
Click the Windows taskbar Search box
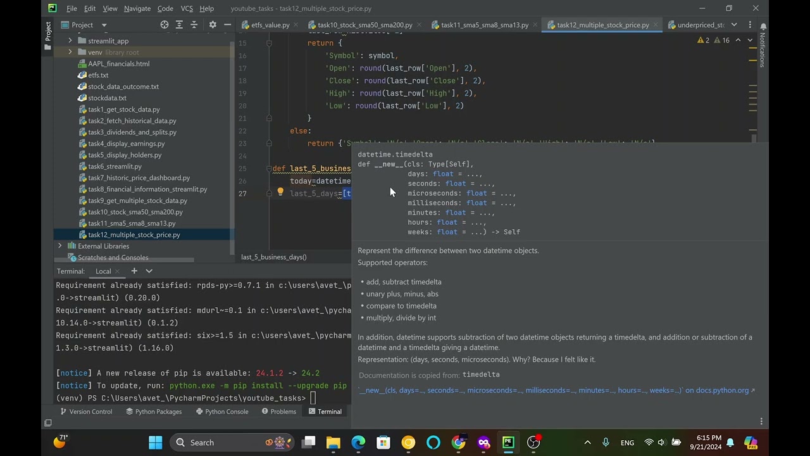point(233,442)
